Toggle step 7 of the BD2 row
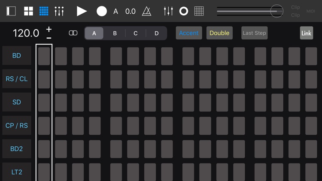This screenshot has width=322, height=181. [x=150, y=149]
